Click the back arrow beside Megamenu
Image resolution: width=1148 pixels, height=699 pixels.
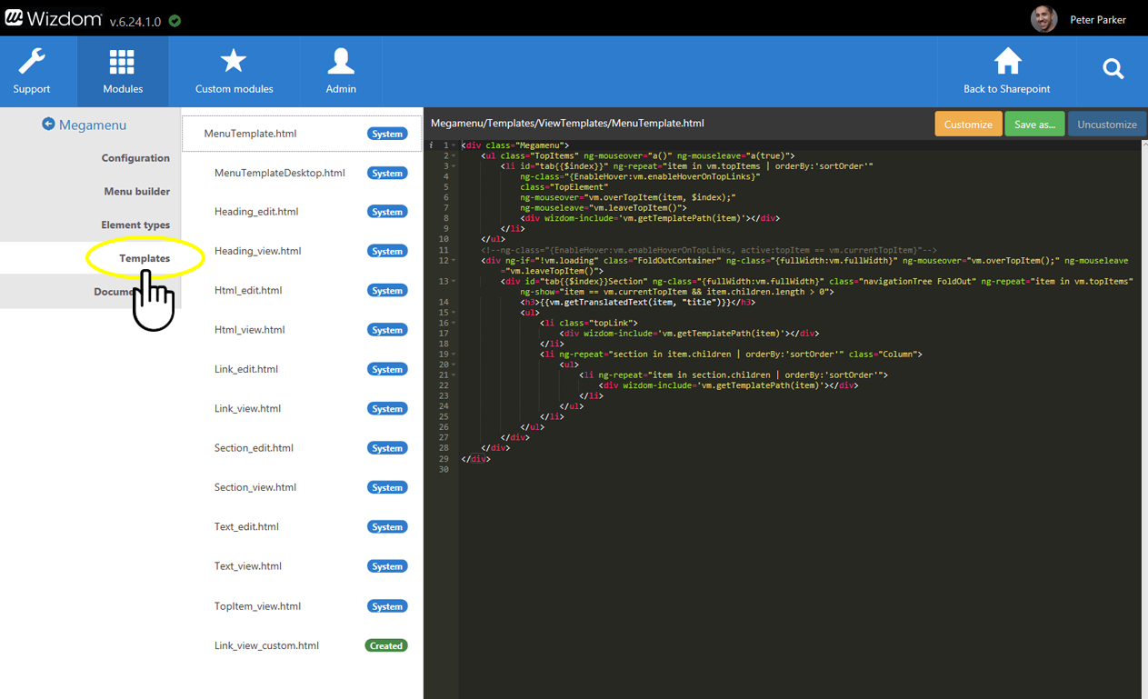pos(48,125)
